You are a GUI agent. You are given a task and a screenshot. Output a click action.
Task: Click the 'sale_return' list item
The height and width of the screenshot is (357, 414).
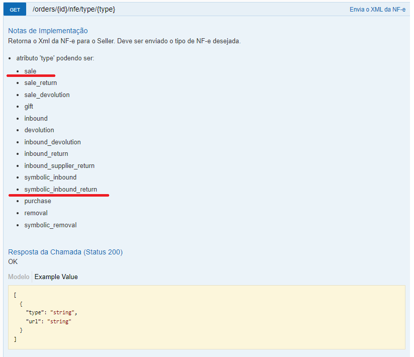point(40,83)
